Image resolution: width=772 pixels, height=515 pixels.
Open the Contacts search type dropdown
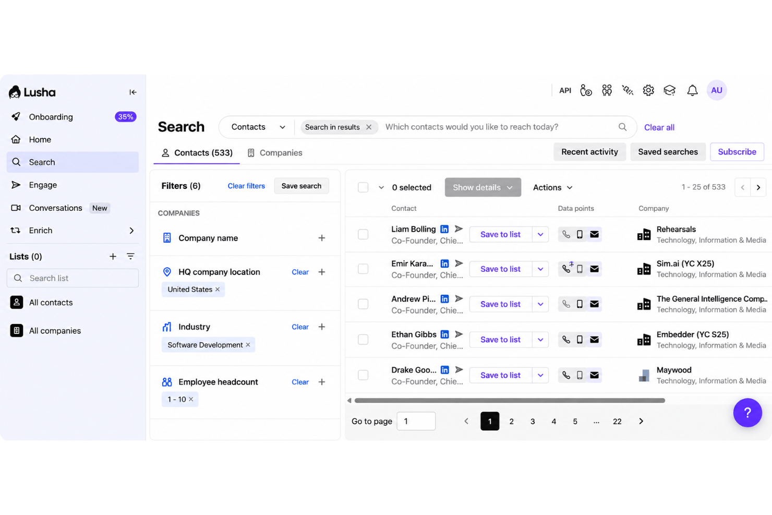pos(258,127)
